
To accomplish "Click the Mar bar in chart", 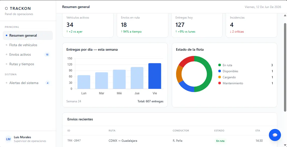I will tap(102, 81).
